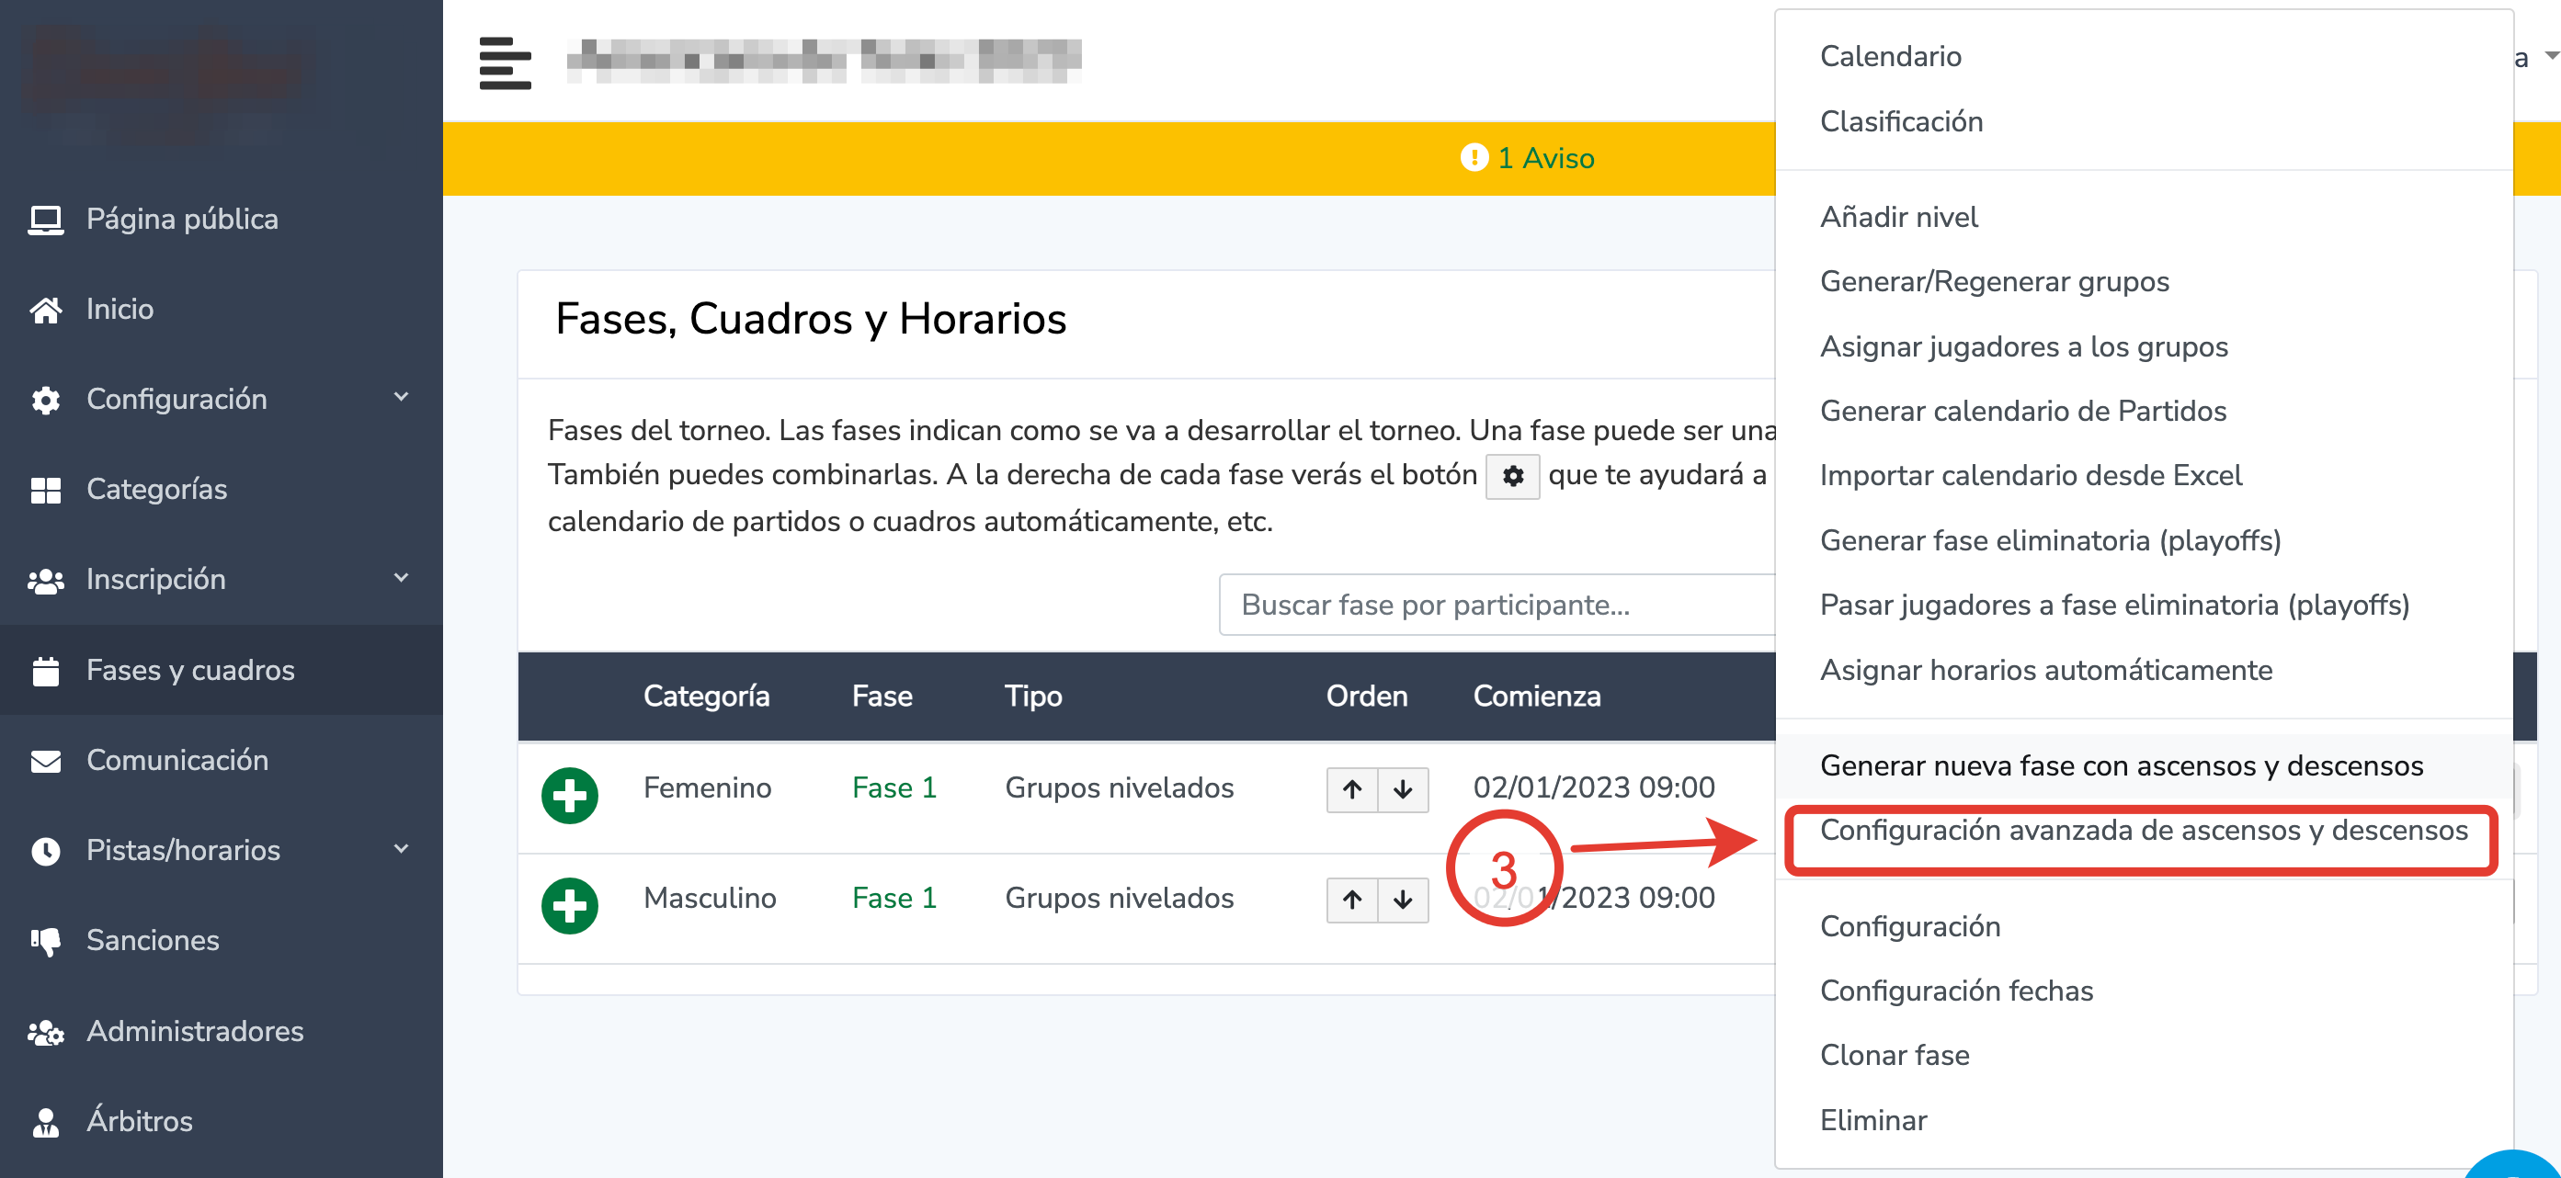Screen dimensions: 2561x1178
Task: Open Configuración avanzada de ascensos y descensos
Action: tap(2143, 830)
